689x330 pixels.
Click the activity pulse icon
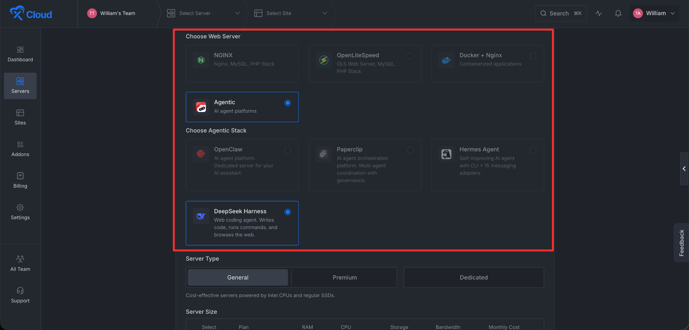pos(599,13)
